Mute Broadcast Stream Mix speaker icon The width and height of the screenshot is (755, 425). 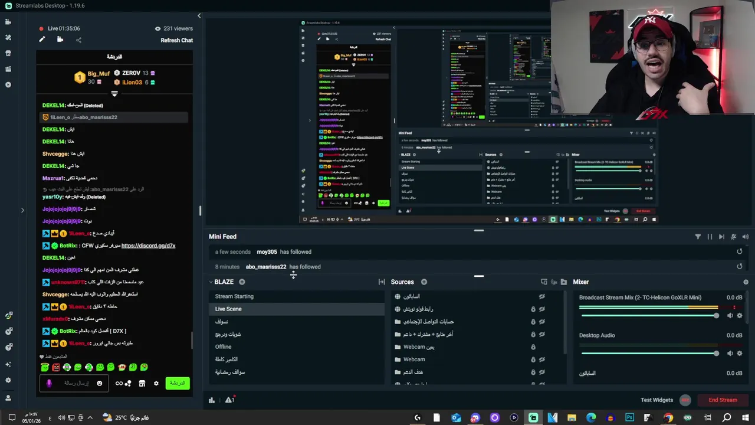(x=730, y=316)
